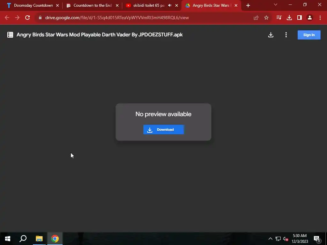Click the 'No preview available' text

[163, 114]
